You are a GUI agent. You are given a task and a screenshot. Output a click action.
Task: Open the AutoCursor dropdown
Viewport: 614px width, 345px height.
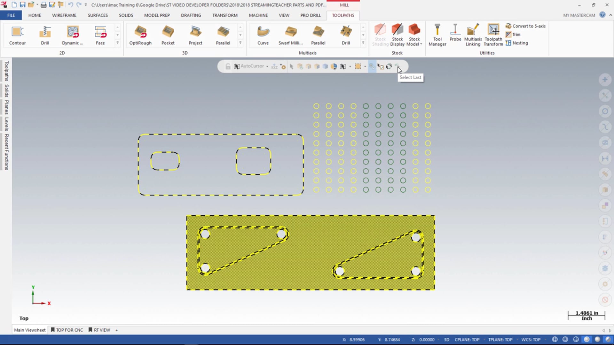click(267, 66)
